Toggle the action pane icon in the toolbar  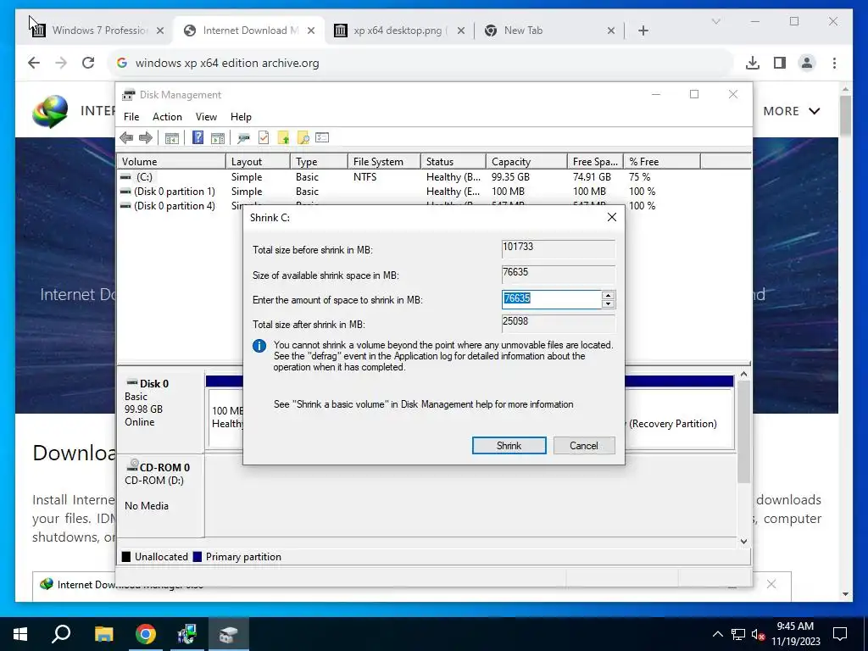point(218,138)
